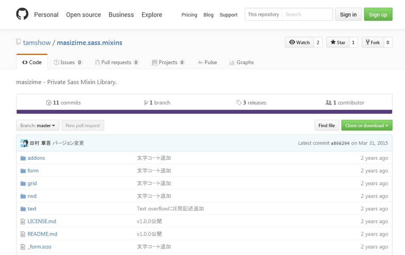View the 11 commits history
The image size is (405, 255).
point(64,103)
